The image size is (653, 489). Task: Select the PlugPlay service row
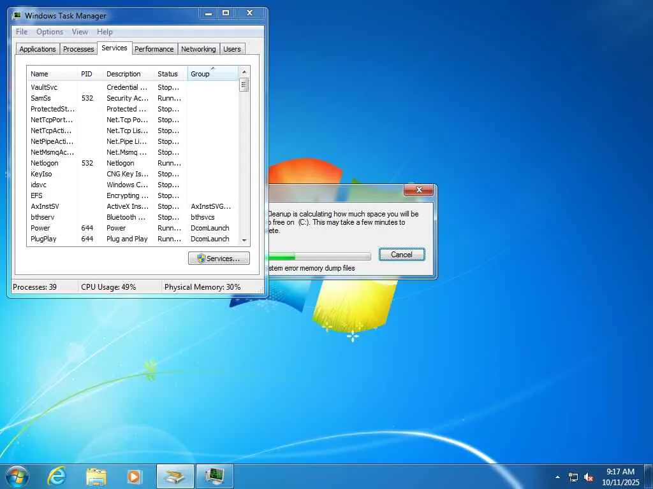[133, 239]
